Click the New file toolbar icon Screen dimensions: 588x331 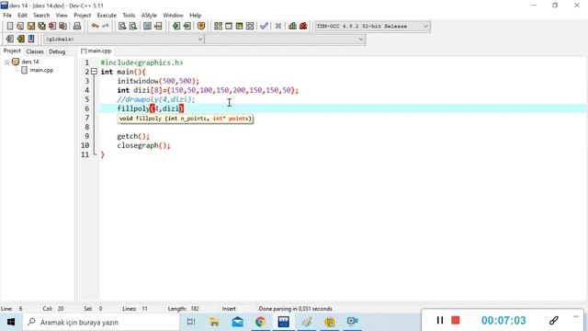(x=10, y=26)
